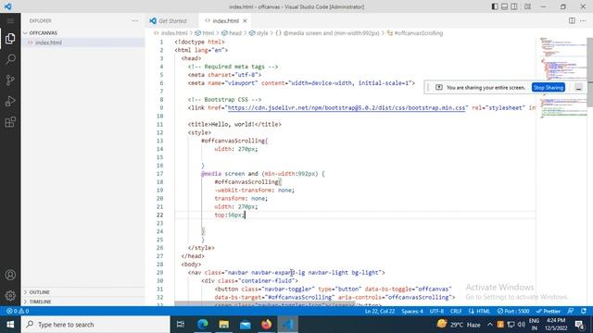Image resolution: width=593 pixels, height=333 pixels.
Task: Open the hamburger application menu
Action: coord(10,20)
